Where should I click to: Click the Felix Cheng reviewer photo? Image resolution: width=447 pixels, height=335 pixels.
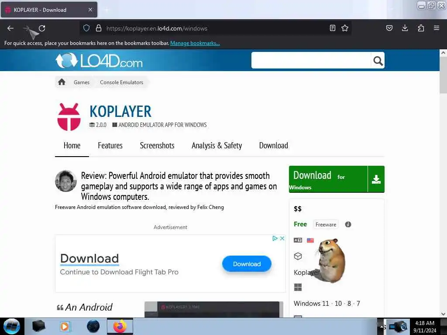pos(66,181)
